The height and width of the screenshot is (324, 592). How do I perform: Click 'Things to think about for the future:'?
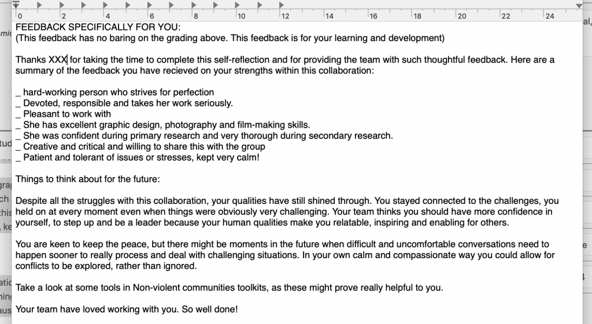click(88, 179)
